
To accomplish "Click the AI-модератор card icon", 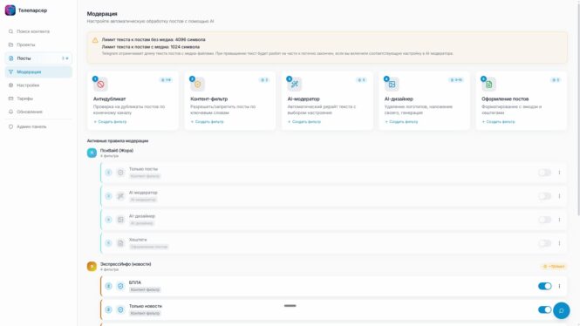I will coord(295,85).
